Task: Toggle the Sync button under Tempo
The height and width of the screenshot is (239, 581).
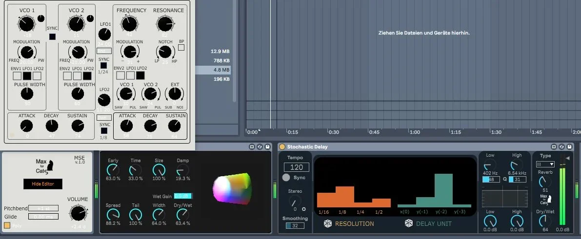Action: 286,178
